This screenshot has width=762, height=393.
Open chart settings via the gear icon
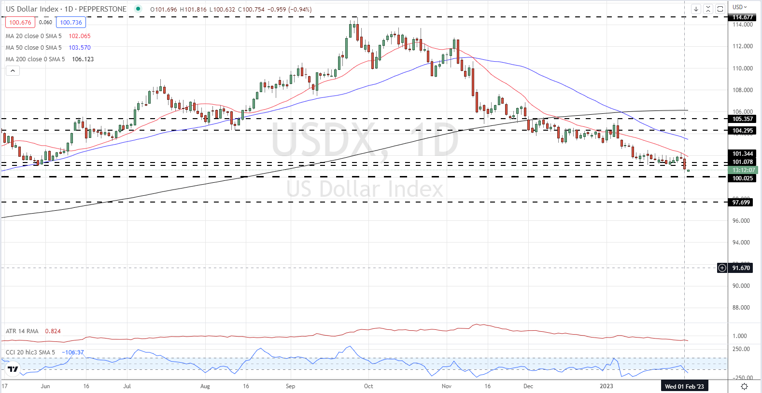coord(745,386)
